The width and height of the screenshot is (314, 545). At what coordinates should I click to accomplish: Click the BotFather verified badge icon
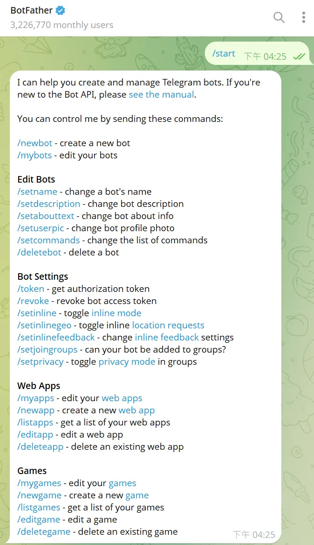[x=60, y=9]
